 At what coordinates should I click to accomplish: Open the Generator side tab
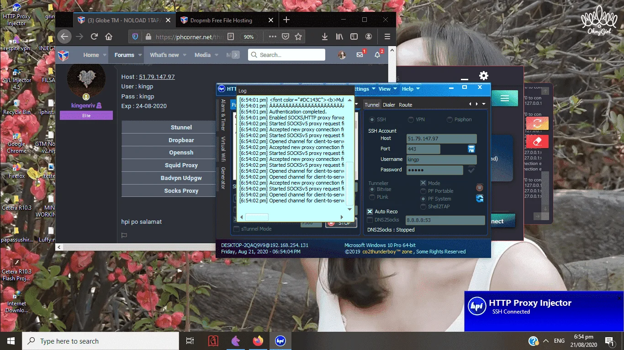[x=223, y=178]
